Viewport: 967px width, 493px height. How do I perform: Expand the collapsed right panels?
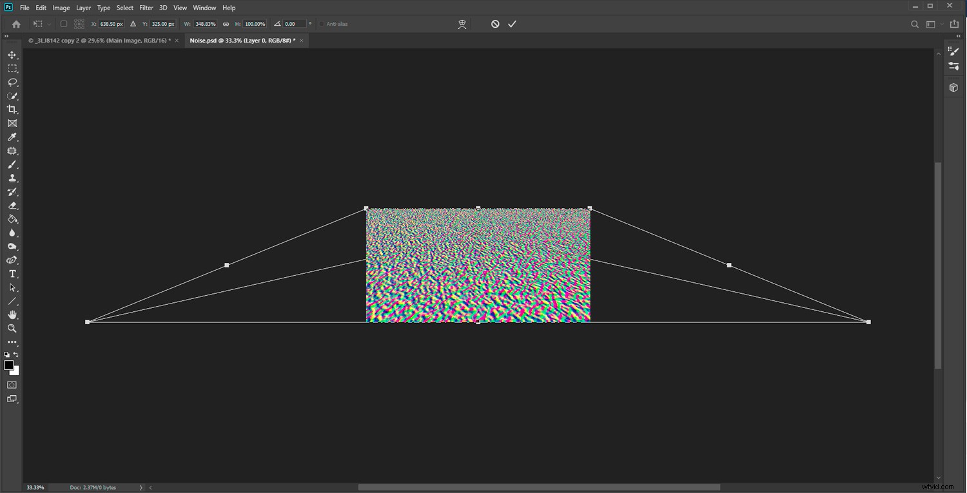pyautogui.click(x=957, y=36)
